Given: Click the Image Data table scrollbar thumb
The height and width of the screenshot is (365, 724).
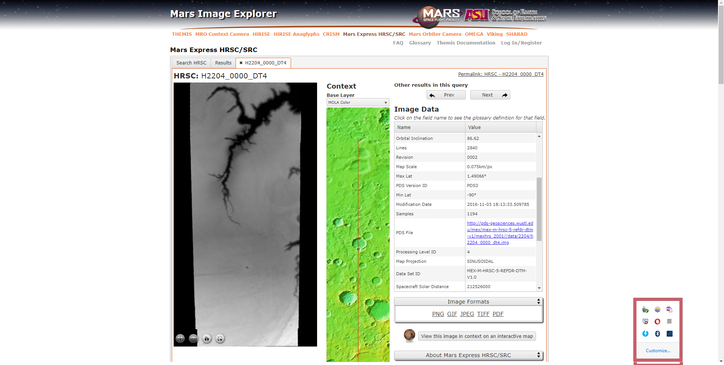Looking at the screenshot, I should [539, 209].
